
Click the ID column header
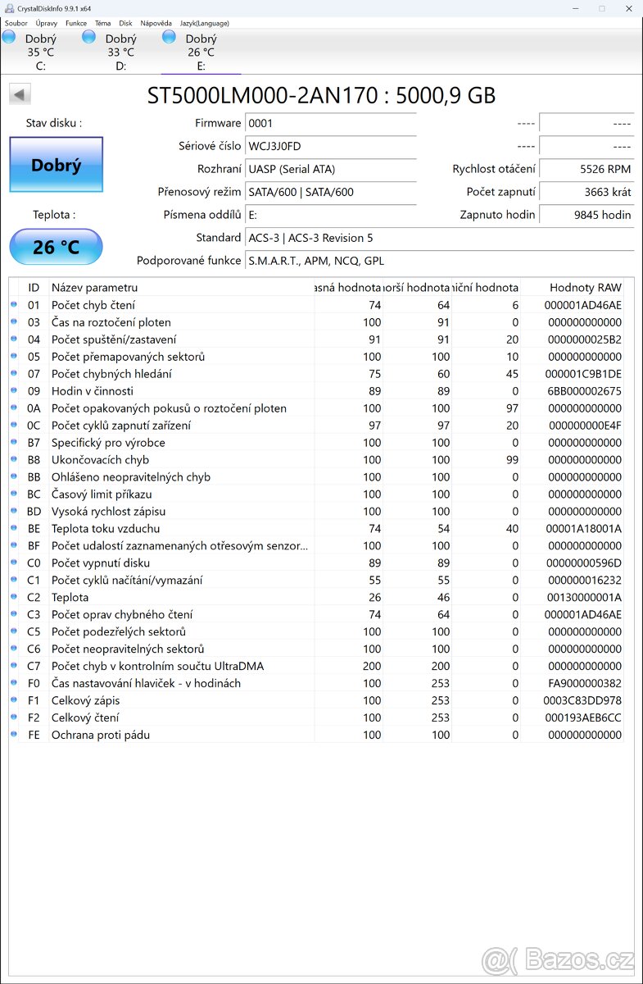click(34, 287)
